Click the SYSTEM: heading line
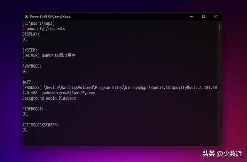 click(x=30, y=50)
